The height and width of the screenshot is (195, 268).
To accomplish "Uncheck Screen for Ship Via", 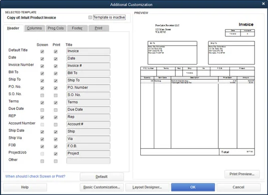I will point(42,139).
